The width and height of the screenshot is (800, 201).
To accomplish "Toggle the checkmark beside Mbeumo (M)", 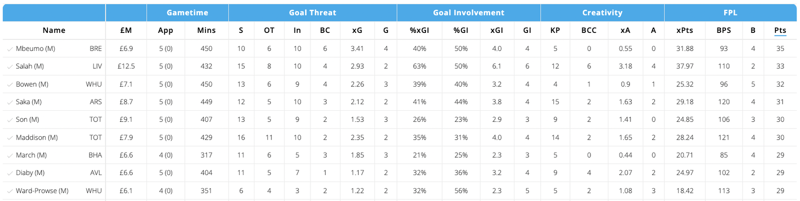I will pos(10,49).
